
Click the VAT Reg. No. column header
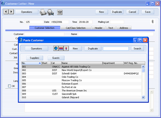(134, 63)
